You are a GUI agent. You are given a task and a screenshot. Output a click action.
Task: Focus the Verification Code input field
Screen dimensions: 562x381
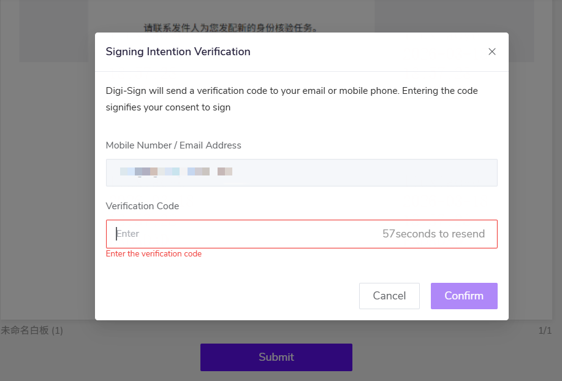coord(245,234)
